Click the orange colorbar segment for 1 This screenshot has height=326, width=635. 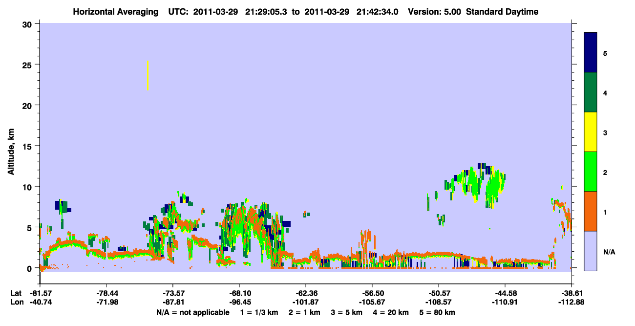[x=591, y=211]
